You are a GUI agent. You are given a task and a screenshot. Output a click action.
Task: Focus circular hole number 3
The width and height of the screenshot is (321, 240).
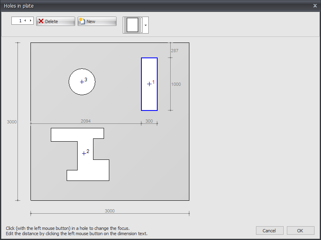click(x=82, y=82)
